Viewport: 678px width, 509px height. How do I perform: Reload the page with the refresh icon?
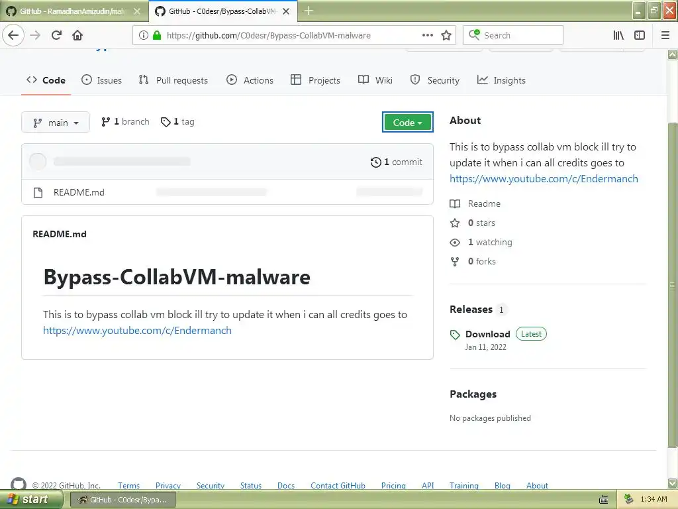(x=57, y=35)
